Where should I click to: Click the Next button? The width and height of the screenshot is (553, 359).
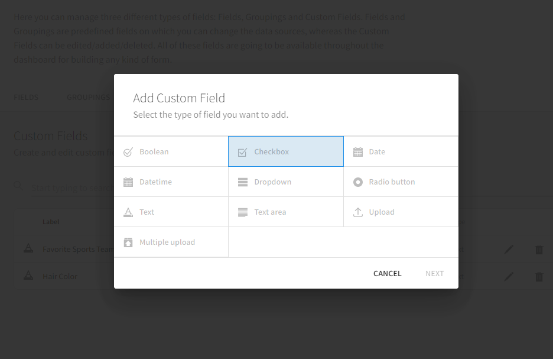434,273
